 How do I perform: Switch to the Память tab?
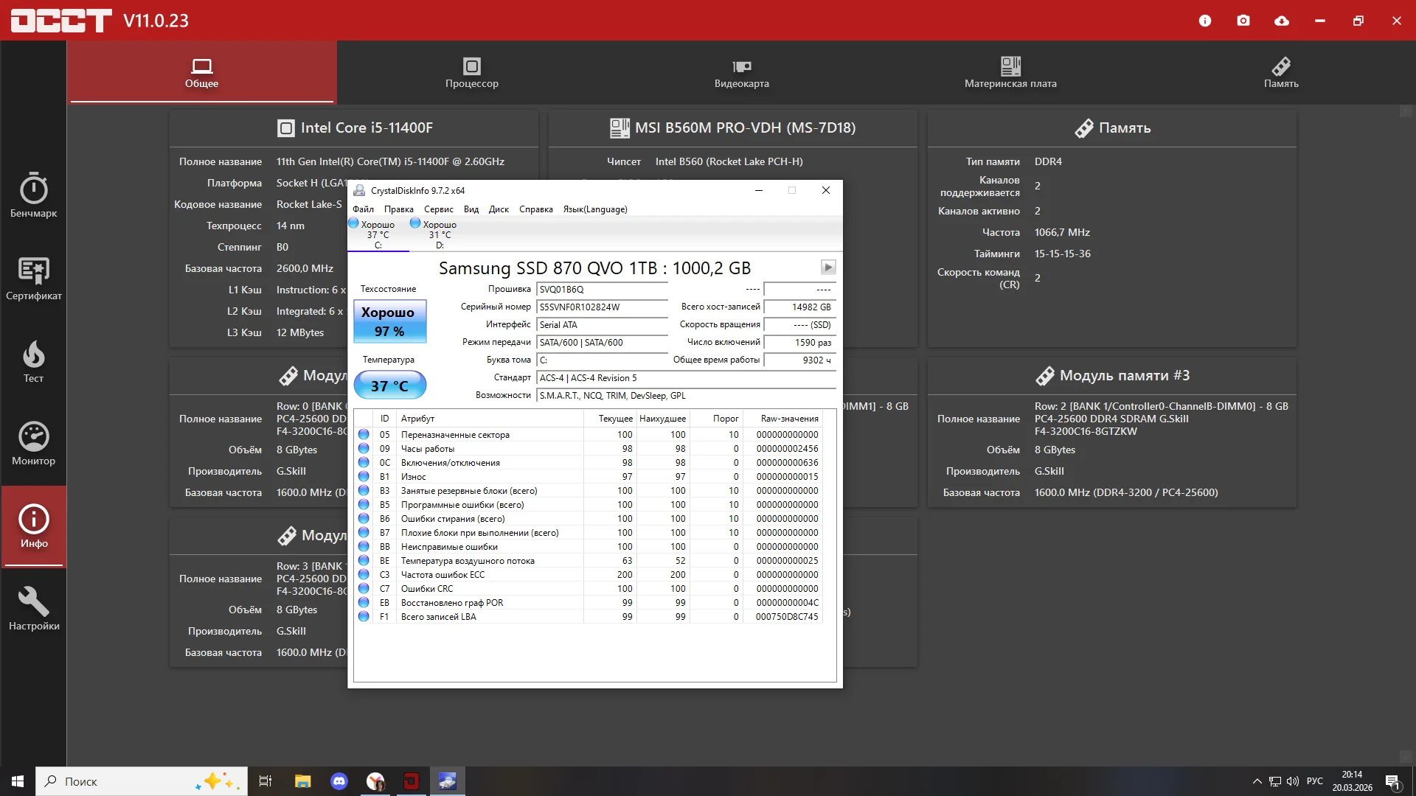pyautogui.click(x=1281, y=72)
